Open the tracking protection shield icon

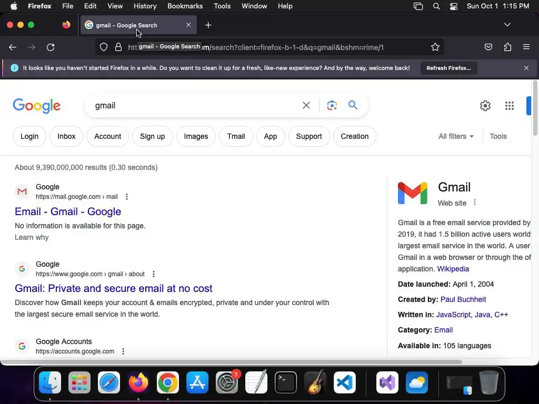click(x=104, y=47)
